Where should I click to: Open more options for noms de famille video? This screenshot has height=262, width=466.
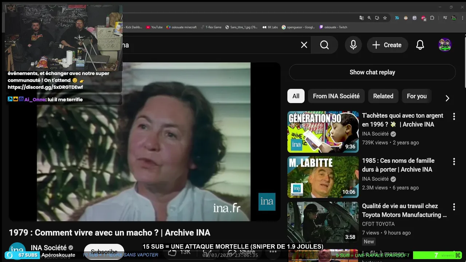pos(454,162)
